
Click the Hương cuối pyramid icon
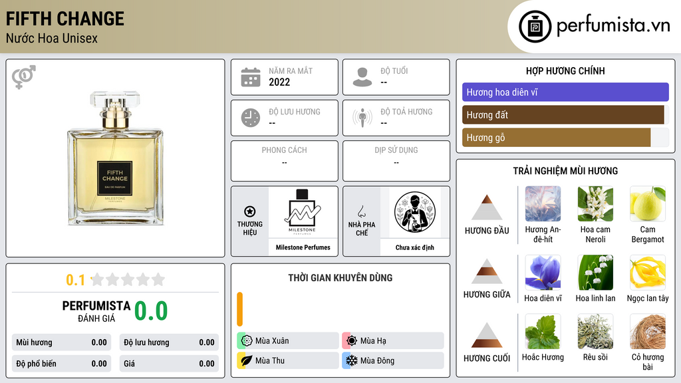pos(487,335)
